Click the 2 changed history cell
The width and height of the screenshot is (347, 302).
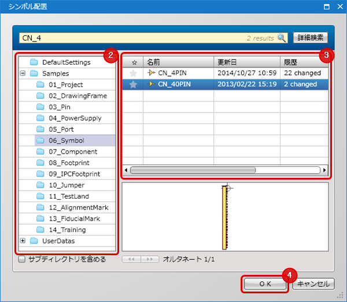click(x=304, y=84)
